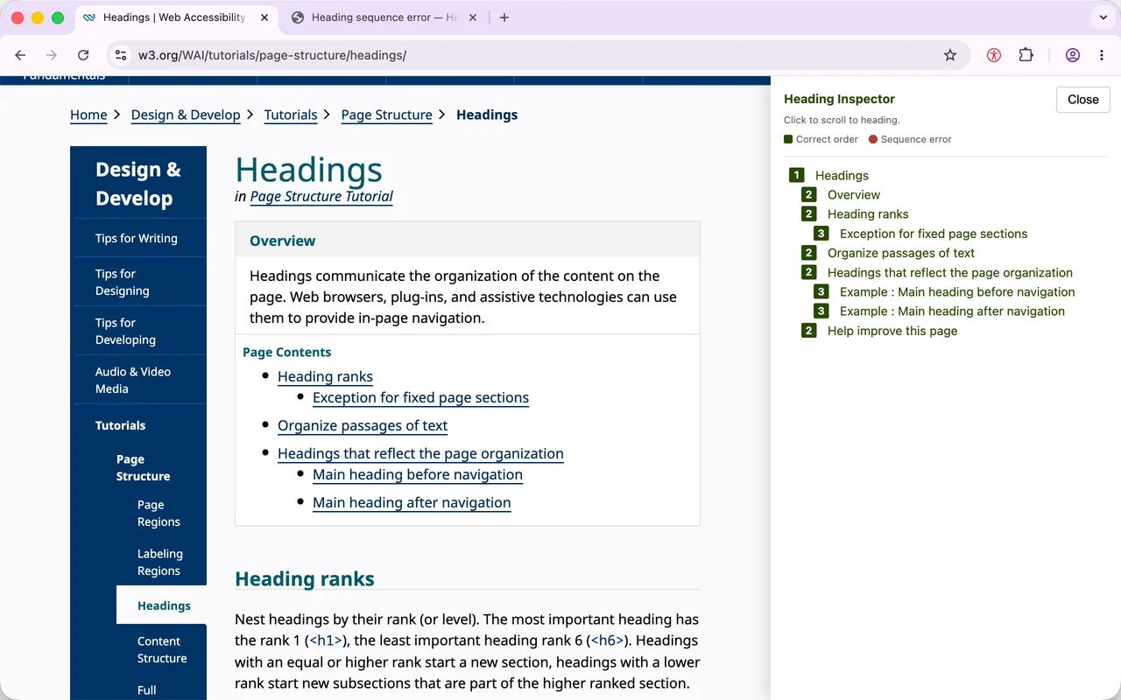The height and width of the screenshot is (700, 1121).
Task: Reload the page with refresh icon
Action: click(83, 55)
